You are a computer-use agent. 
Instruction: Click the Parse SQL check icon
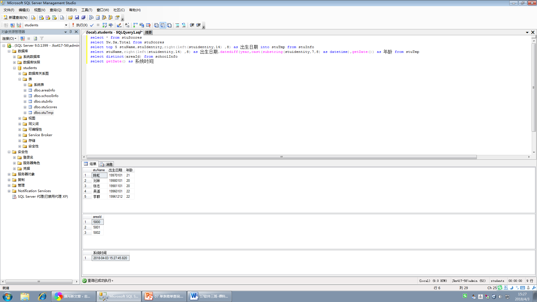click(92, 25)
